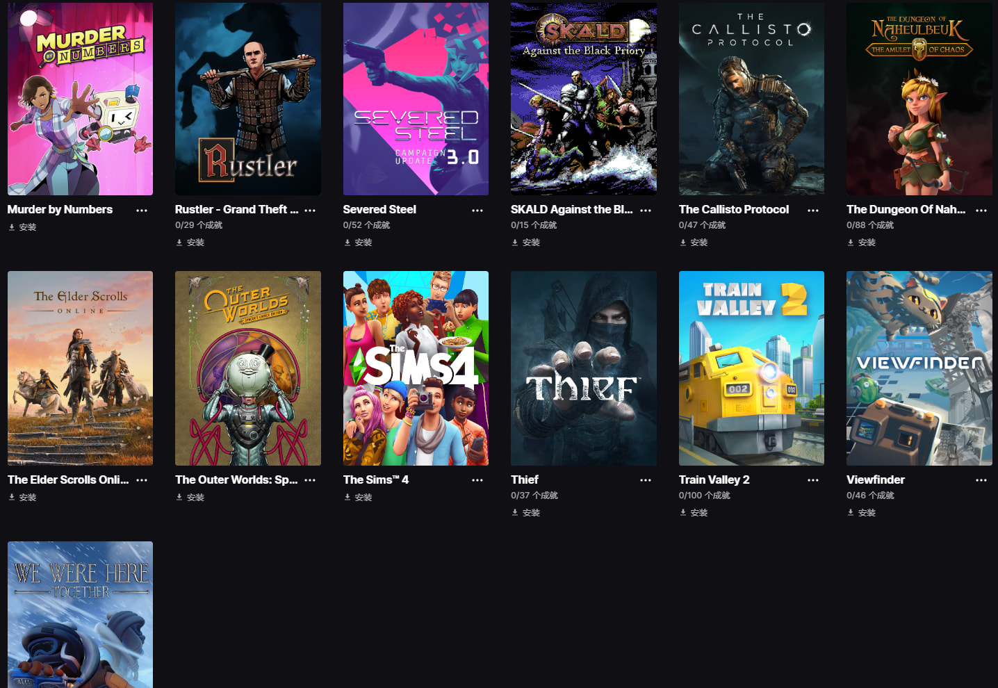Click the Viewfinder game title
998x688 pixels.
(876, 480)
